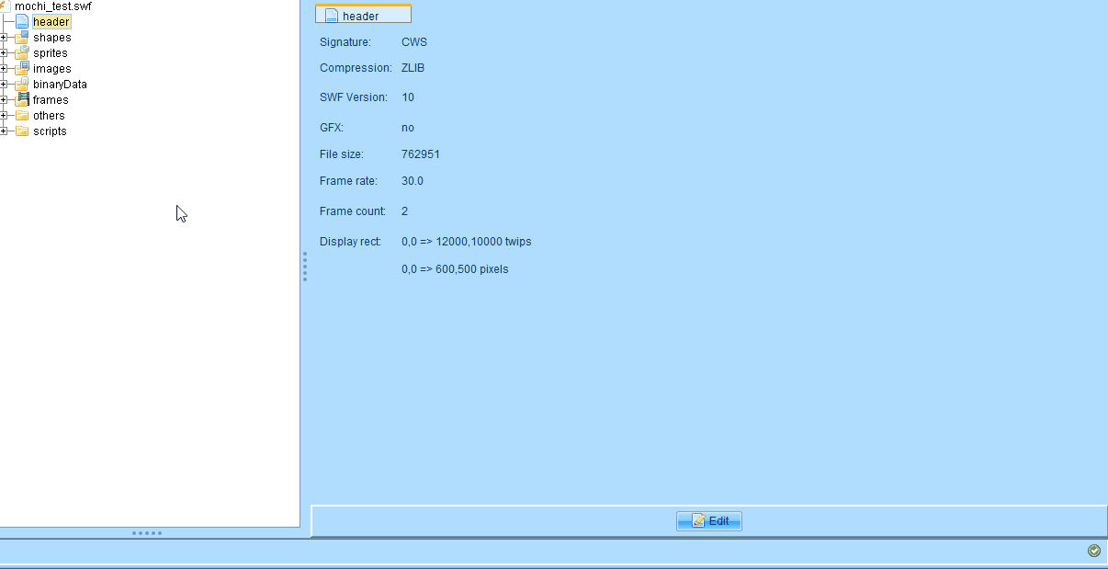
Task: Click the binaryData folder icon
Action: (x=22, y=85)
